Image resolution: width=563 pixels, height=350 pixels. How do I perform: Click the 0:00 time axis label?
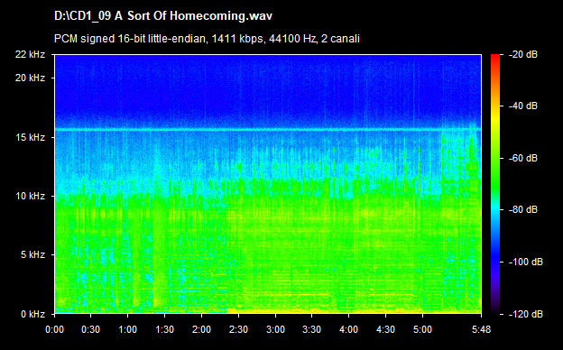pos(54,329)
